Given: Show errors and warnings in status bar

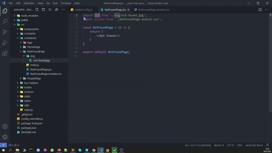Looking at the screenshot, I should coord(14,145).
